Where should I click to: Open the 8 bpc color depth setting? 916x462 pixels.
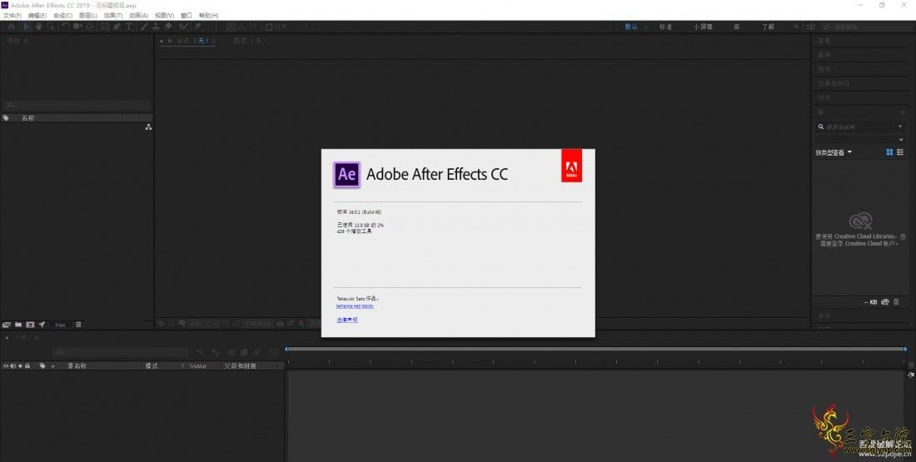pos(62,325)
